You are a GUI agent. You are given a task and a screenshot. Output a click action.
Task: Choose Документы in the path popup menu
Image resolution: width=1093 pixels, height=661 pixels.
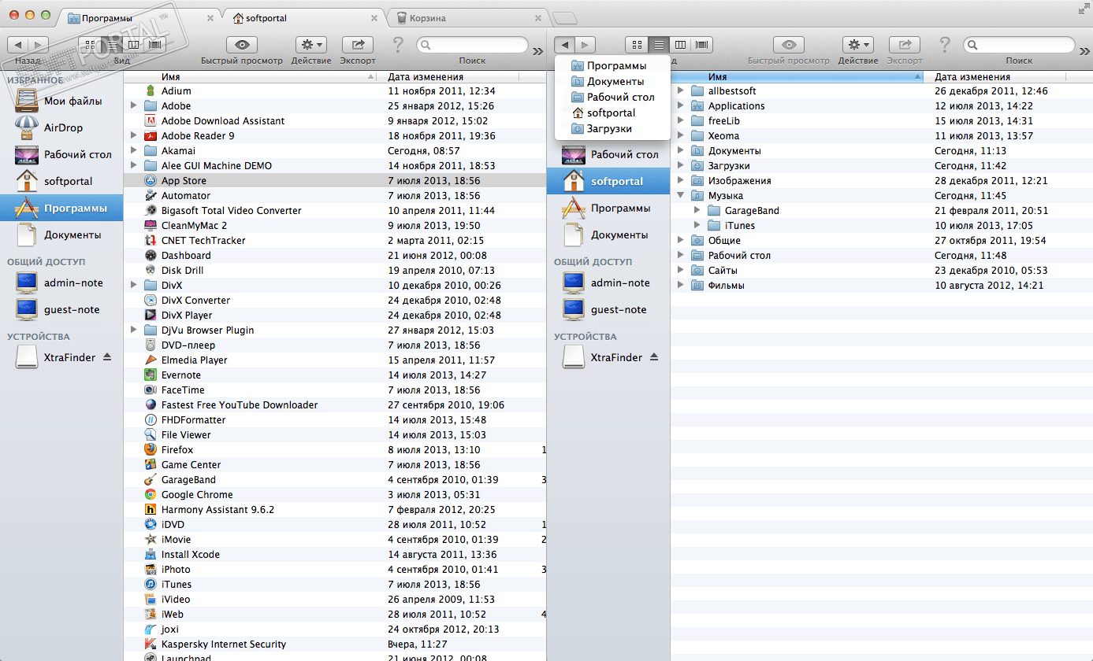click(612, 82)
